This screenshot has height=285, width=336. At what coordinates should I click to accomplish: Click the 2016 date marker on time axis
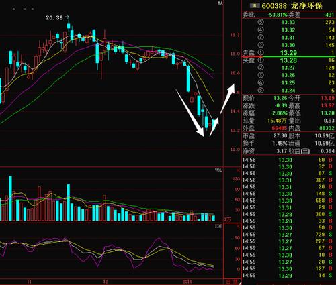187,282
